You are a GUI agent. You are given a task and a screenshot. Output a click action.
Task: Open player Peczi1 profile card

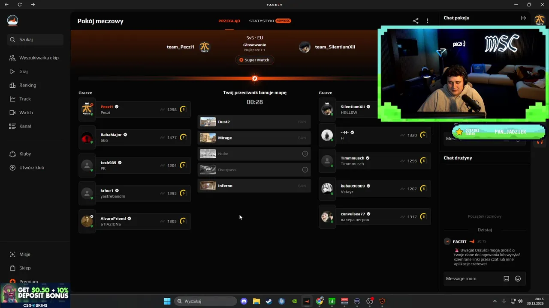[x=135, y=110]
